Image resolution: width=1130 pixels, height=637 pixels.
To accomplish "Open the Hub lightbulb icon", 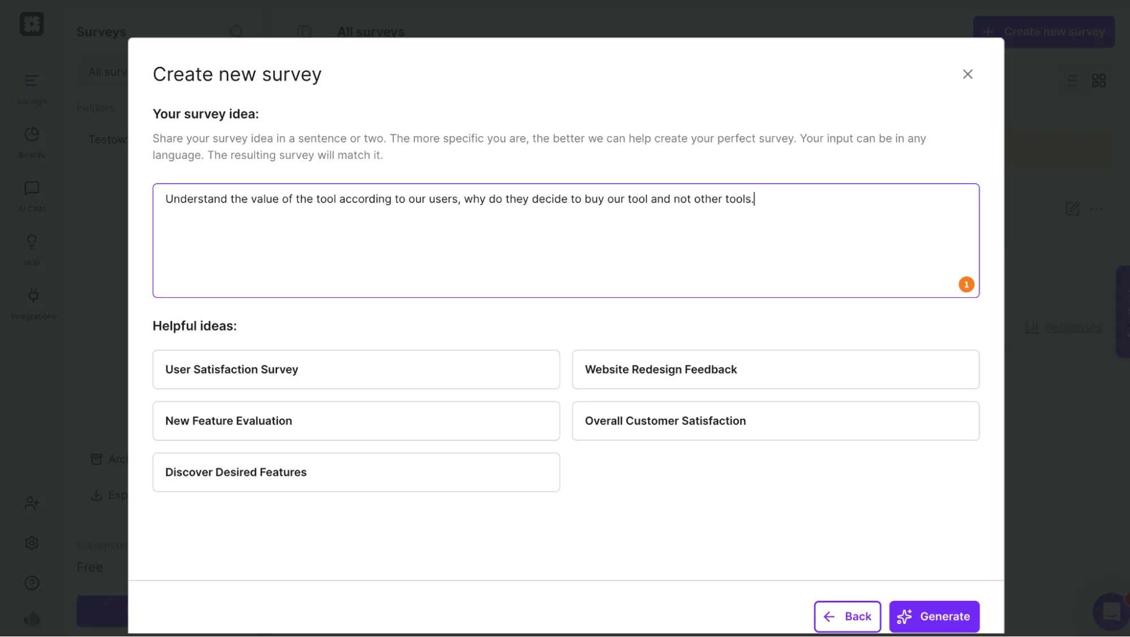I will click(32, 242).
